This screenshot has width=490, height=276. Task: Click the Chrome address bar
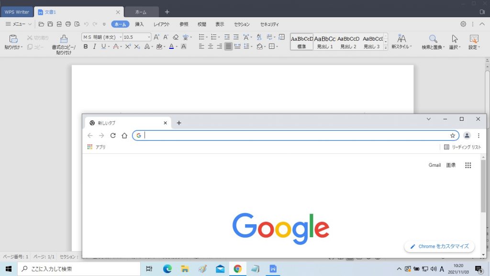296,136
